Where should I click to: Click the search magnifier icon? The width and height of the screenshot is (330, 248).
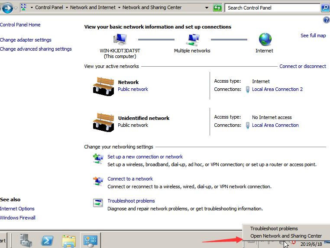[325, 7]
